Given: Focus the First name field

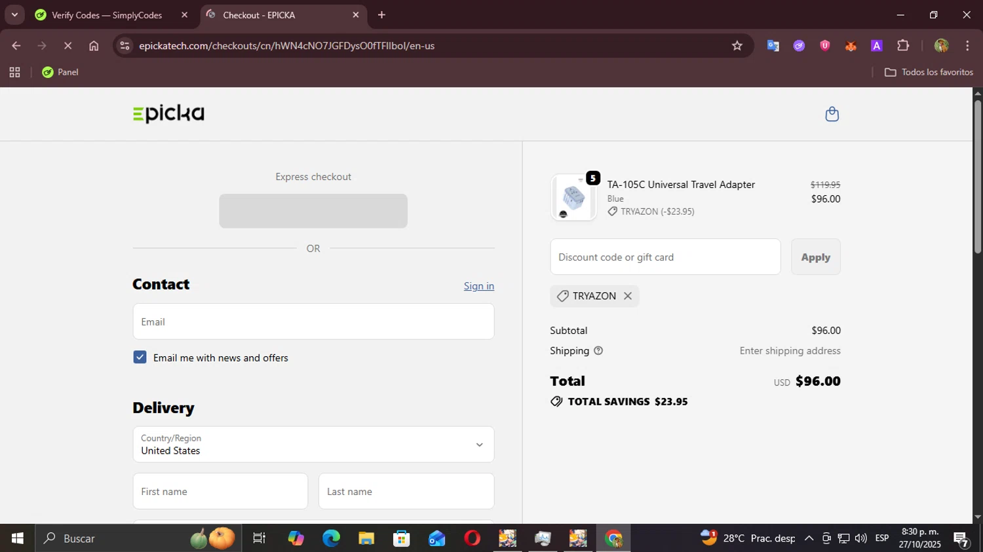Looking at the screenshot, I should pos(220,491).
